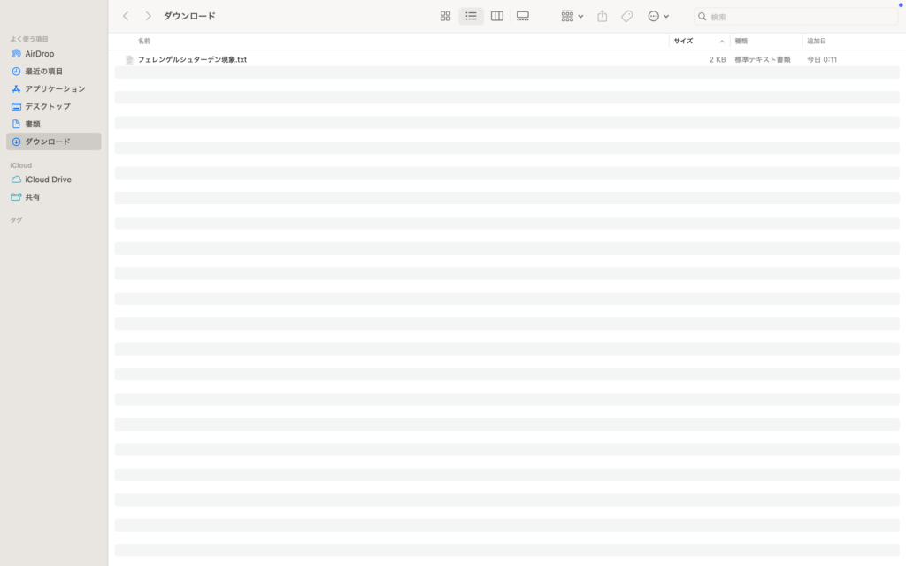Open the group-by dropdown in toolbar
Screen dimensions: 906x566
point(572,16)
